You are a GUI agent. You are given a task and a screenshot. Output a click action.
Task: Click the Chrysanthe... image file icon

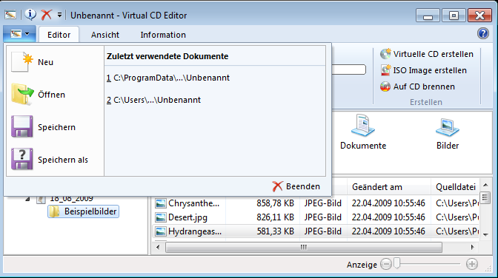click(x=160, y=203)
